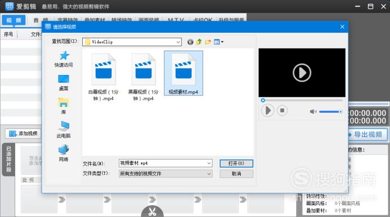
Task: Click the stop button below preview
Action: tap(282, 110)
